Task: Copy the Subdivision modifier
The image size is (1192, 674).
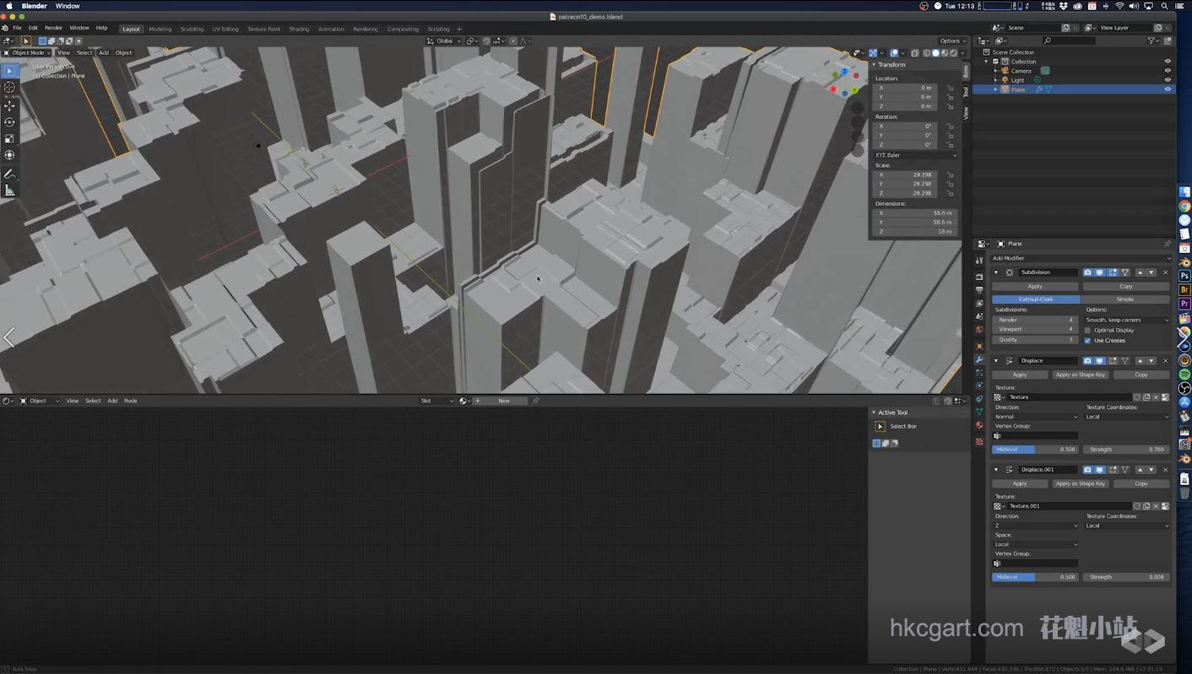Action: pyautogui.click(x=1126, y=286)
